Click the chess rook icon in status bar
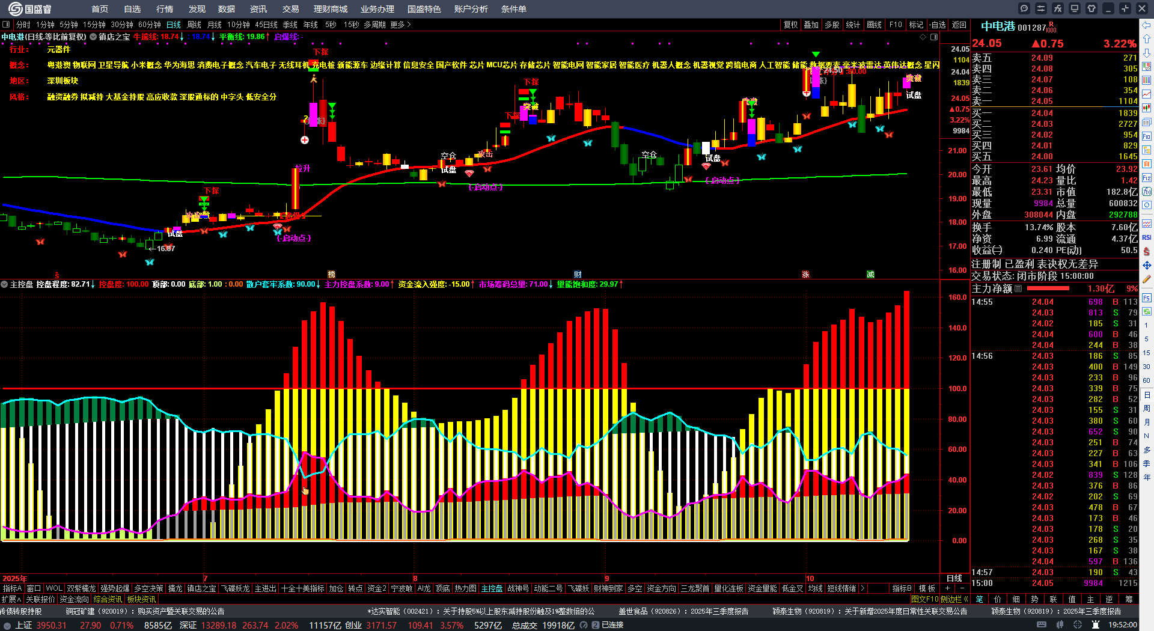This screenshot has height=631, width=1154. tap(1096, 625)
